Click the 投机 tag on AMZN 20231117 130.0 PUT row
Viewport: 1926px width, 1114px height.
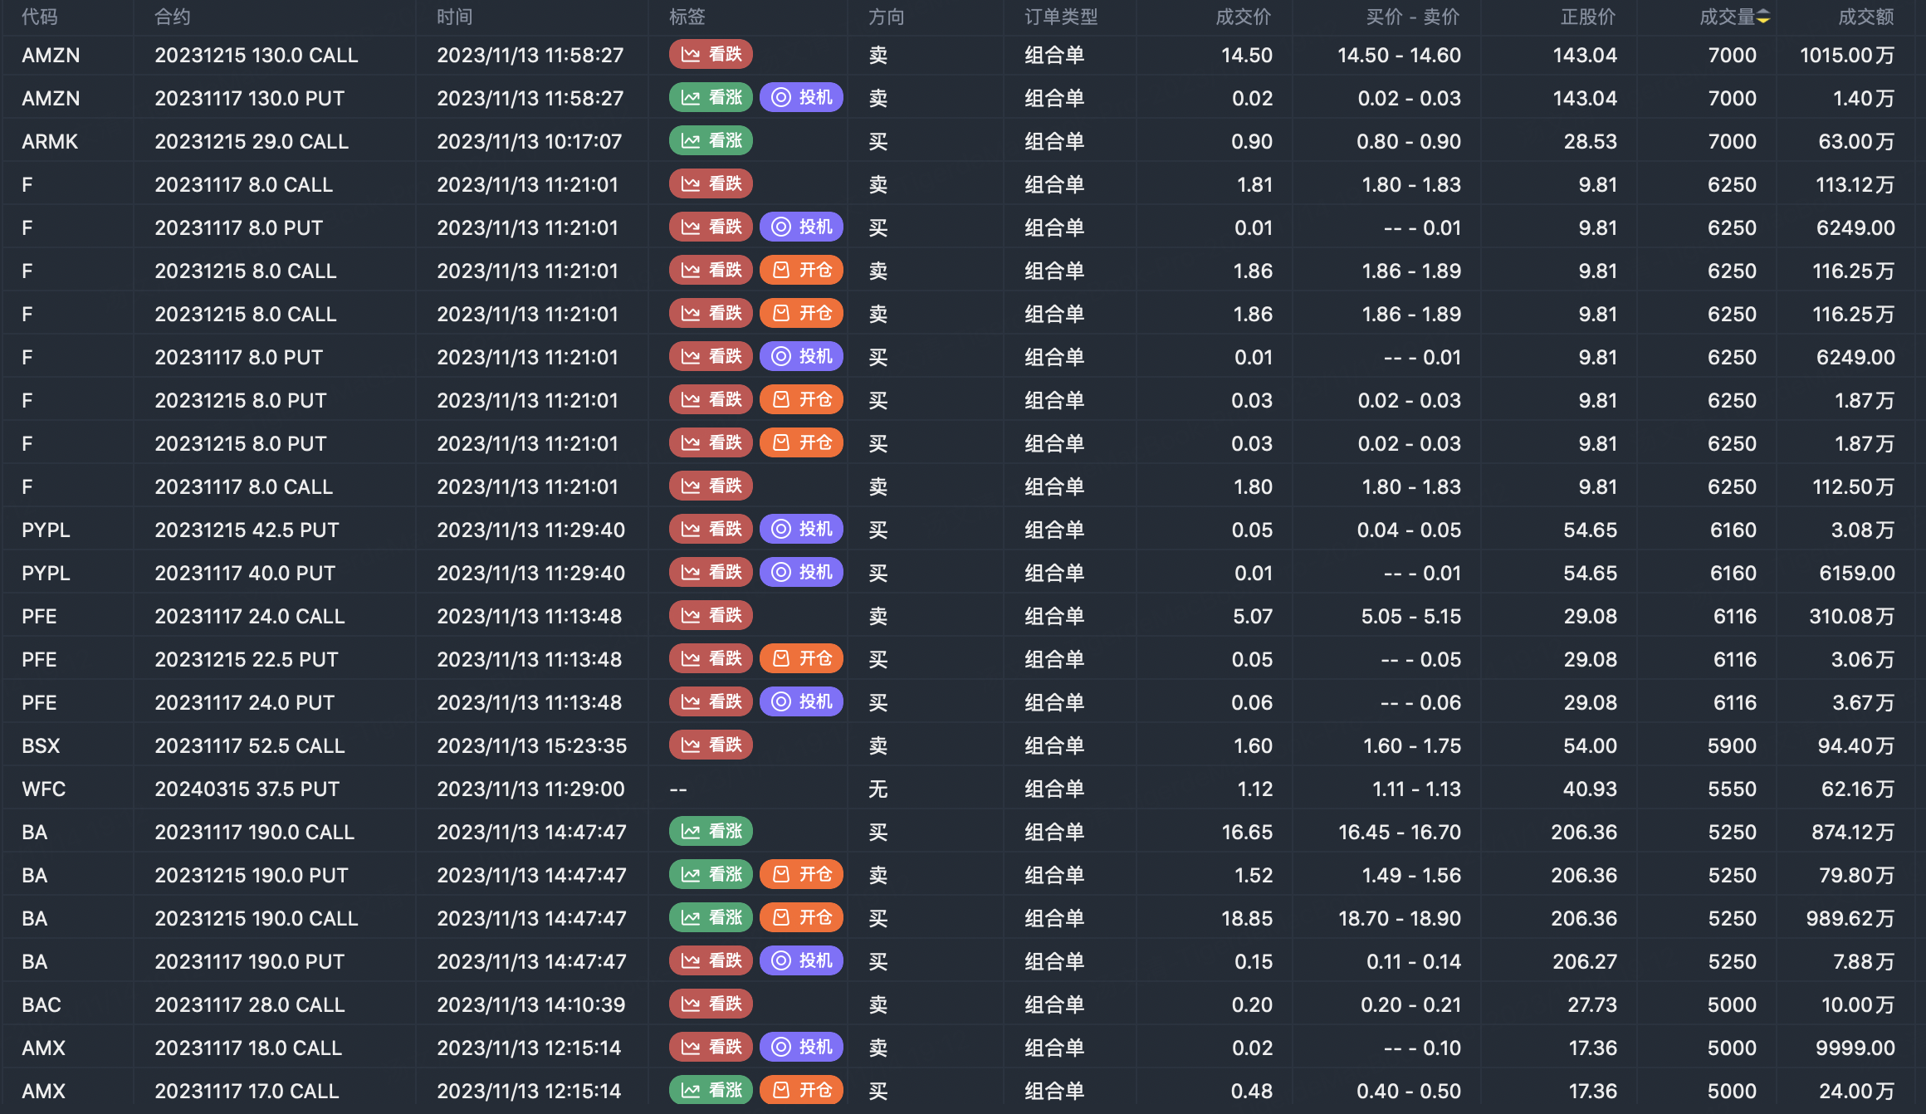[x=801, y=98]
